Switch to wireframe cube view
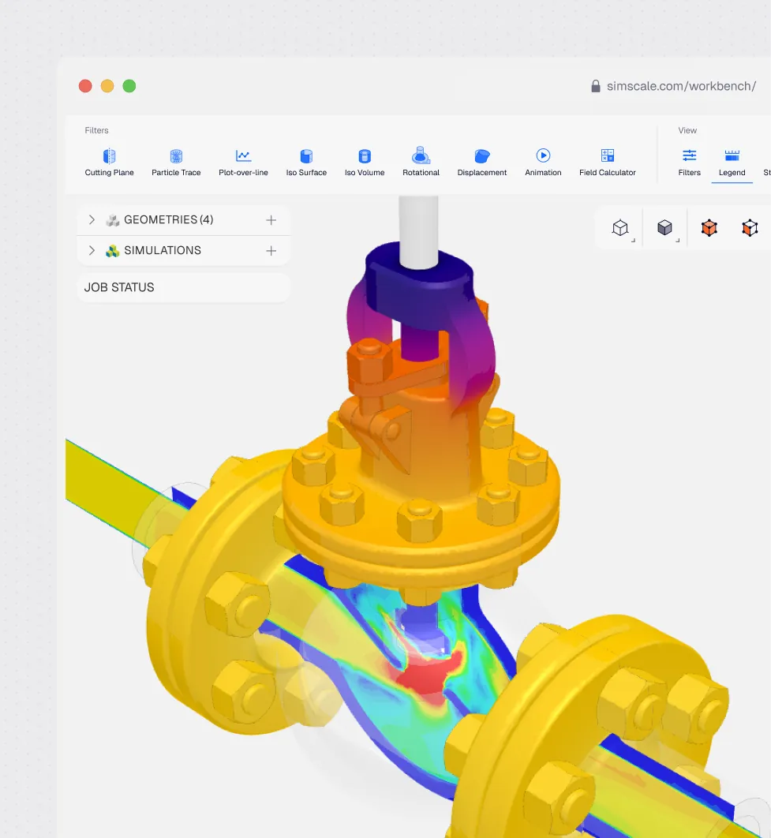The image size is (771, 838). [620, 228]
